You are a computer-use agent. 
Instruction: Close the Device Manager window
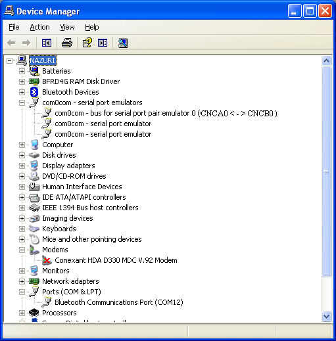(325, 11)
